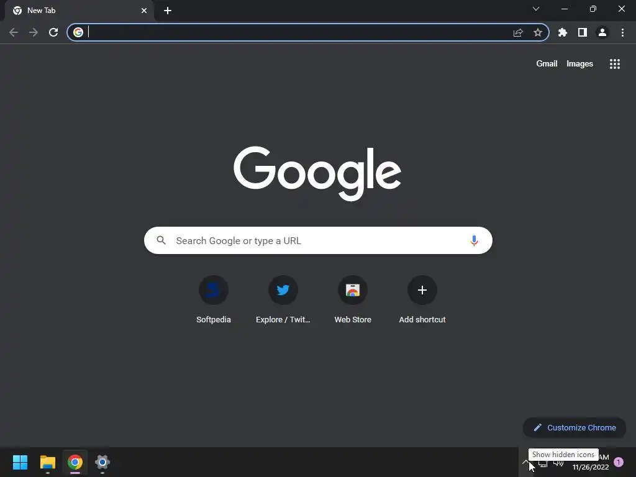Go forward using the forward arrow
Image resolution: width=636 pixels, height=477 pixels.
34,32
